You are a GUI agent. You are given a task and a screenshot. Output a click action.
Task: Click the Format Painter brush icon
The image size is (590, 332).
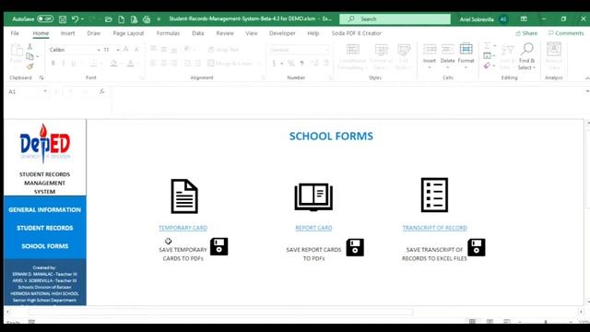pos(29,66)
